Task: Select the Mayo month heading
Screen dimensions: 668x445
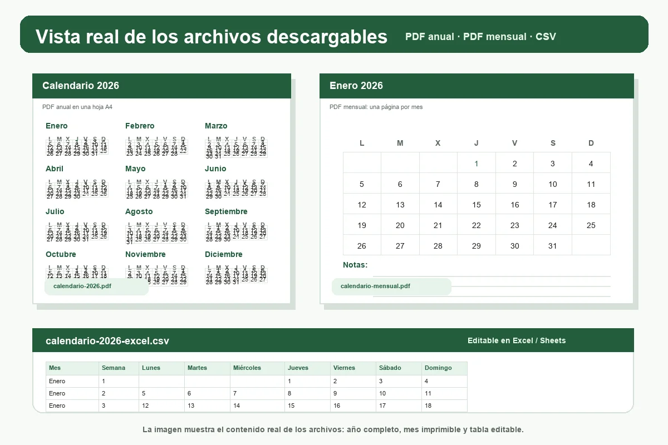Action: [135, 169]
